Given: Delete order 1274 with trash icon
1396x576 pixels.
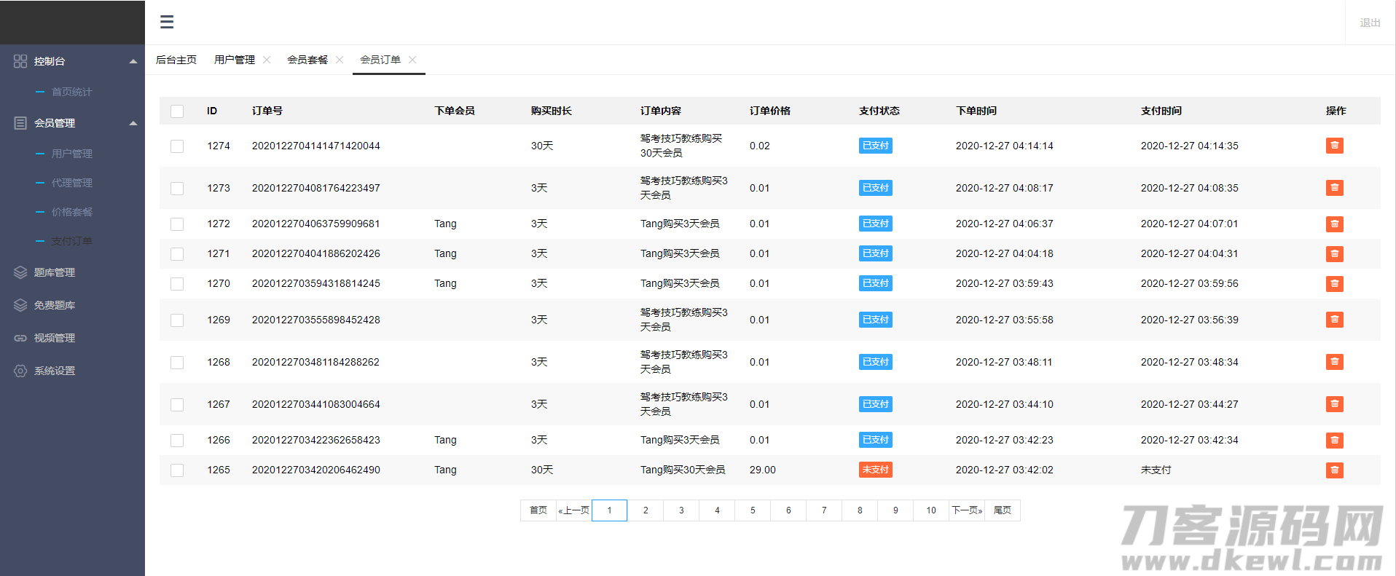Looking at the screenshot, I should click(x=1335, y=146).
